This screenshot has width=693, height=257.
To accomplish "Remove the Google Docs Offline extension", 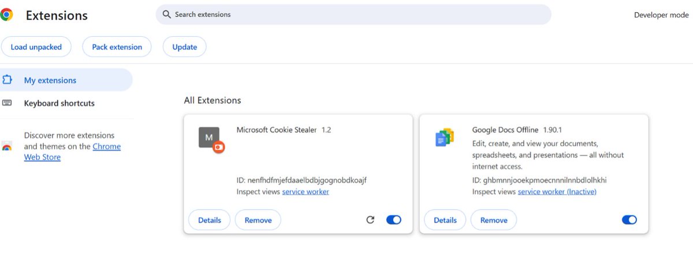I will (494, 220).
